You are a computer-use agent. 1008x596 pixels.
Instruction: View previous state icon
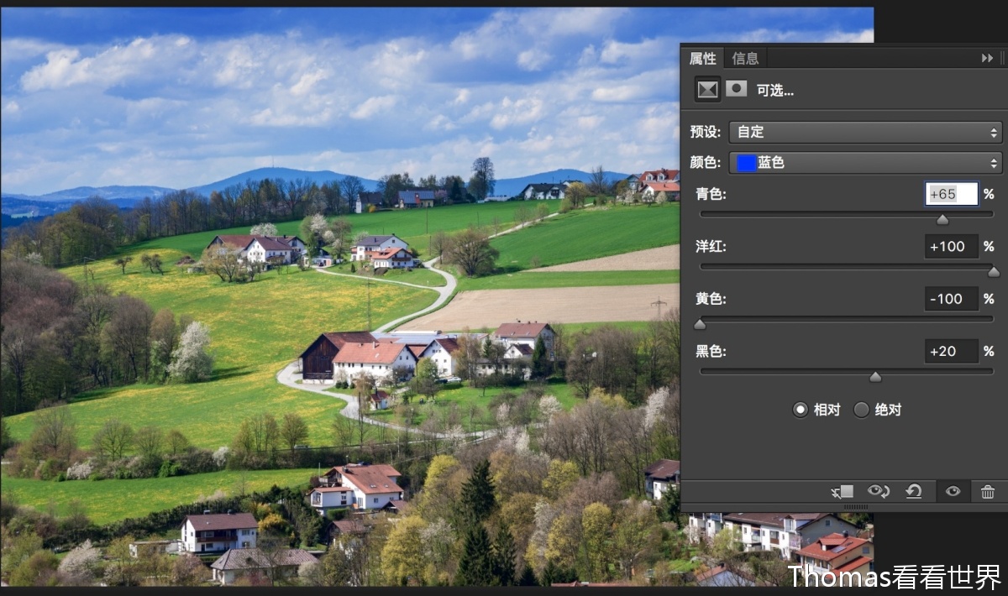click(x=879, y=491)
